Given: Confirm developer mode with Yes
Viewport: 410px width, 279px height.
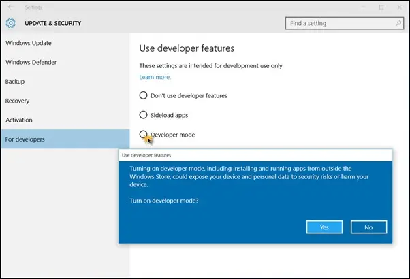Looking at the screenshot, I should point(324,227).
